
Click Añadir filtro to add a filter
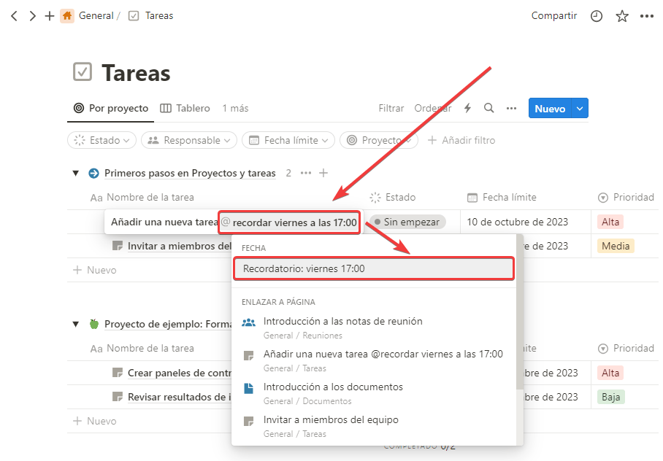tap(461, 140)
